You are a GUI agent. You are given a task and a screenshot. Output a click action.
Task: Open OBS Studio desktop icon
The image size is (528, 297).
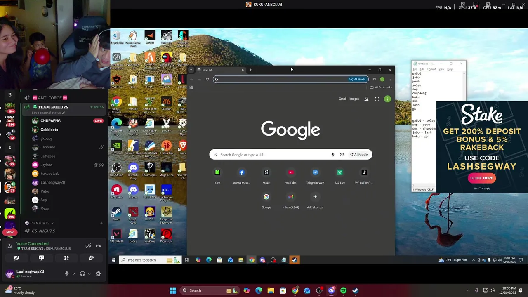click(x=117, y=170)
